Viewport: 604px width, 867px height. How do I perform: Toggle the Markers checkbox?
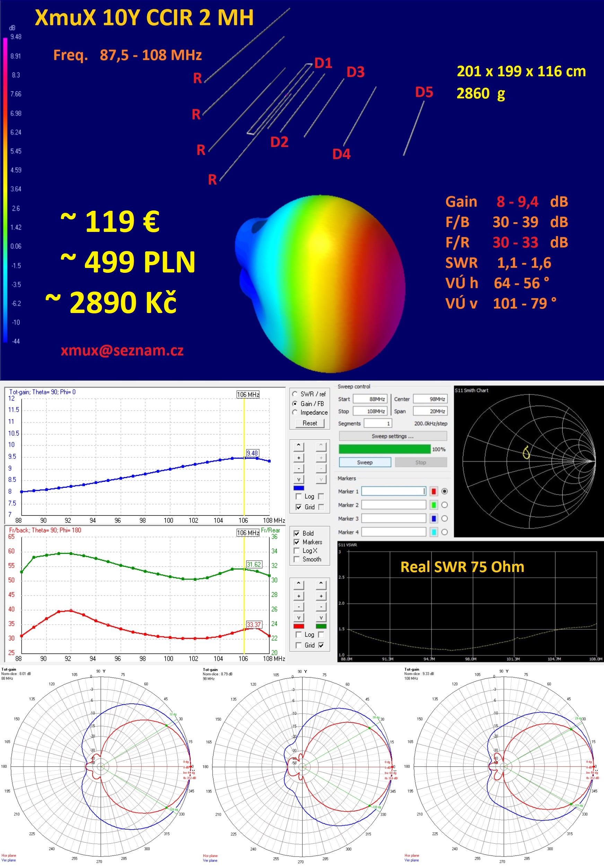click(x=297, y=542)
